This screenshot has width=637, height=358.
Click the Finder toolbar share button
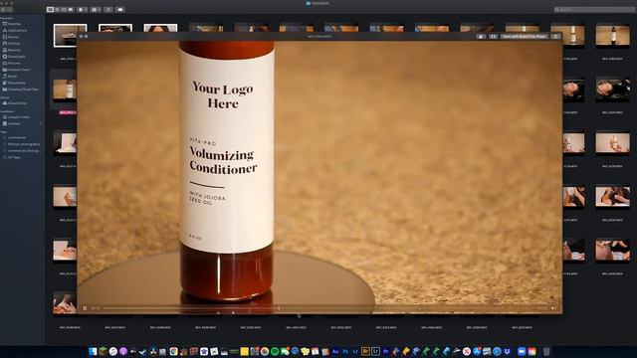click(108, 9)
